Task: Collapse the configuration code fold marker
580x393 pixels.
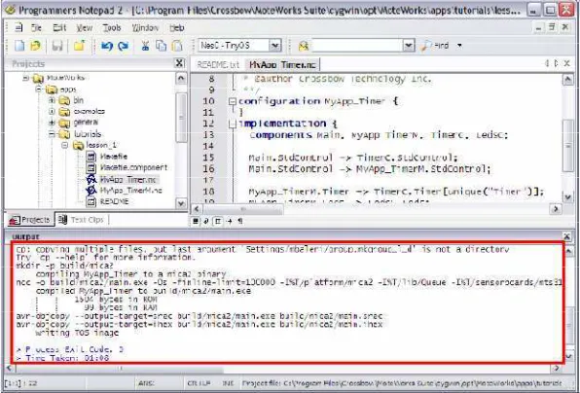Action: coord(232,101)
